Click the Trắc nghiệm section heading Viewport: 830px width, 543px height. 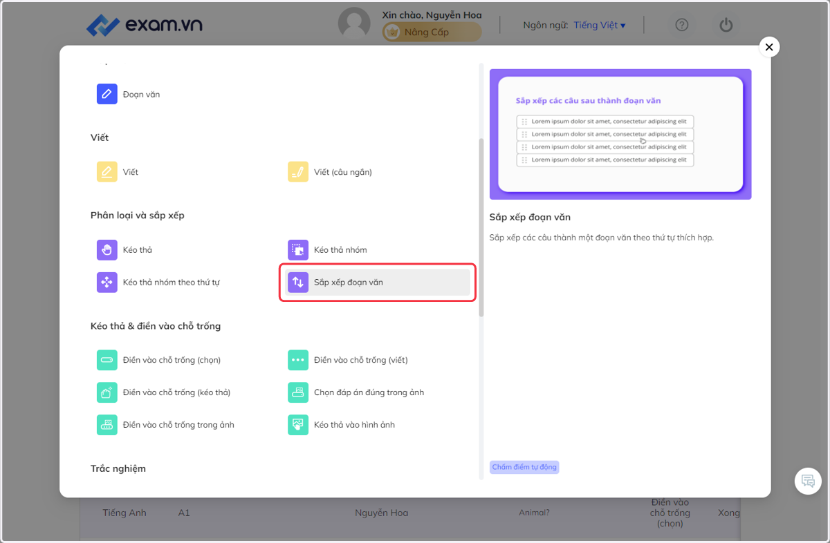[118, 468]
